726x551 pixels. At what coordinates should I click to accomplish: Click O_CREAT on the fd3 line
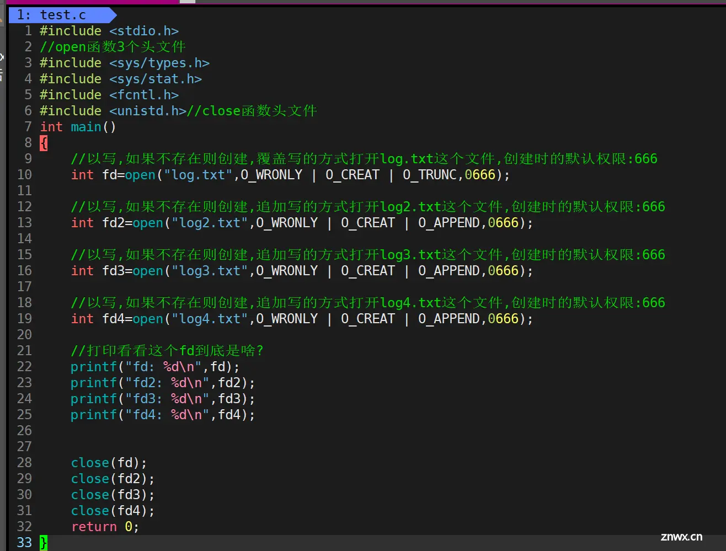click(x=368, y=271)
